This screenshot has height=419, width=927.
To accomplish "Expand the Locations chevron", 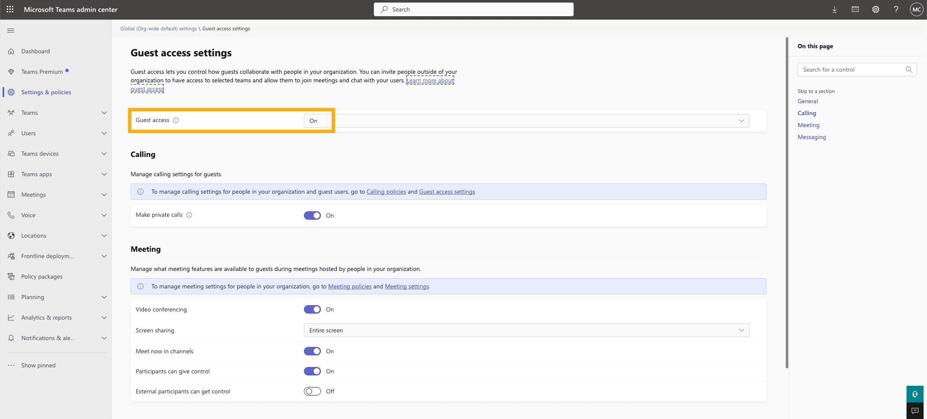I will click(x=104, y=236).
